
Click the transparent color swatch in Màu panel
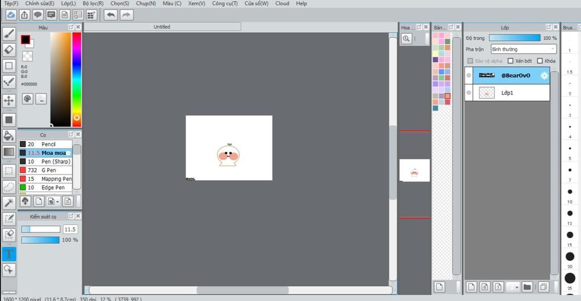[27, 56]
